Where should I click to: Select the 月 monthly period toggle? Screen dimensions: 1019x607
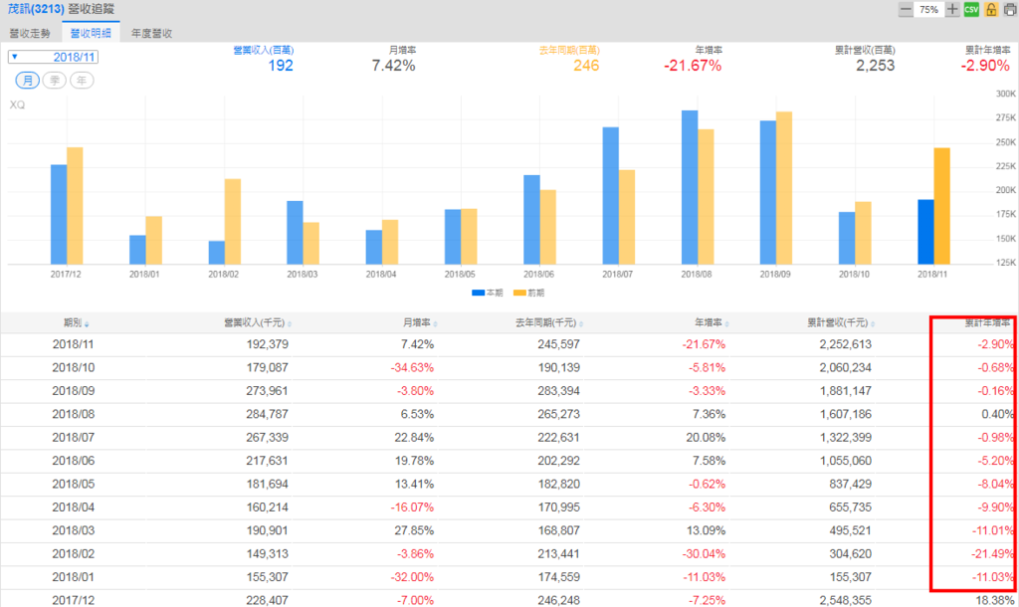pyautogui.click(x=27, y=81)
